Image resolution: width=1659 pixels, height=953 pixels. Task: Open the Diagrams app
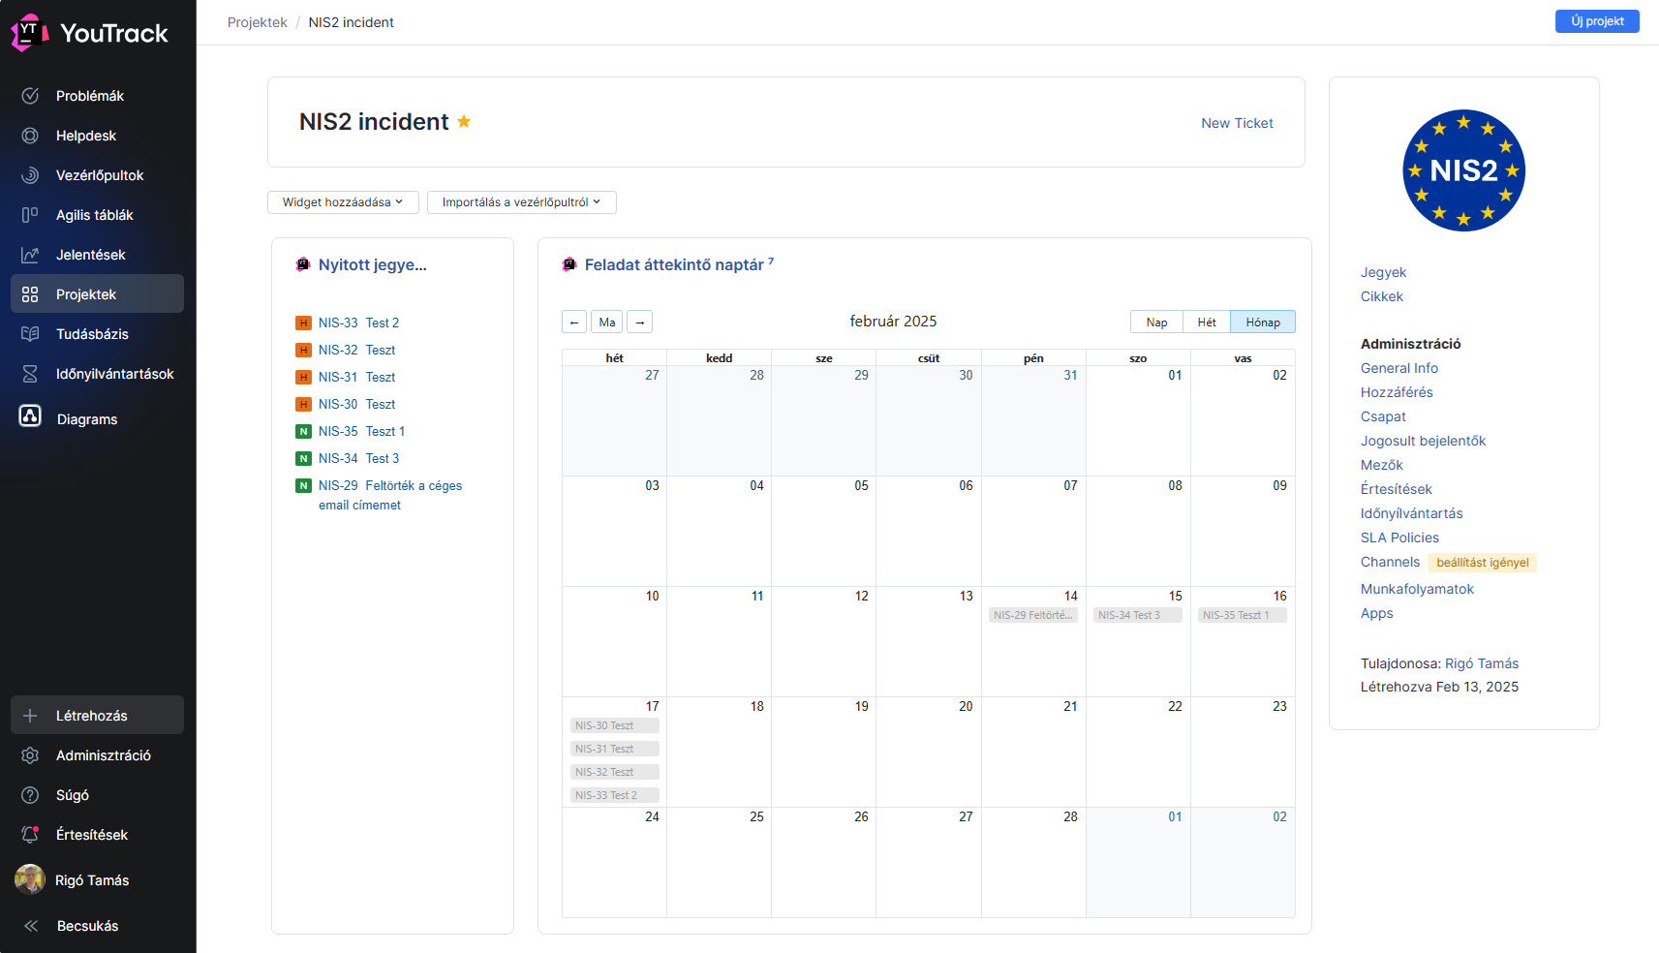tap(86, 419)
